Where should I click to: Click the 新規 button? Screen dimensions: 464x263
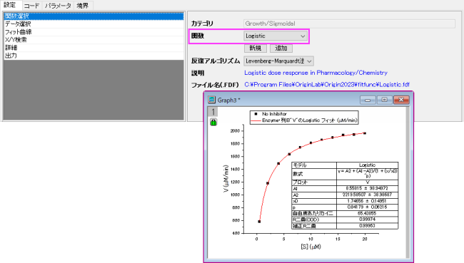pyautogui.click(x=256, y=48)
